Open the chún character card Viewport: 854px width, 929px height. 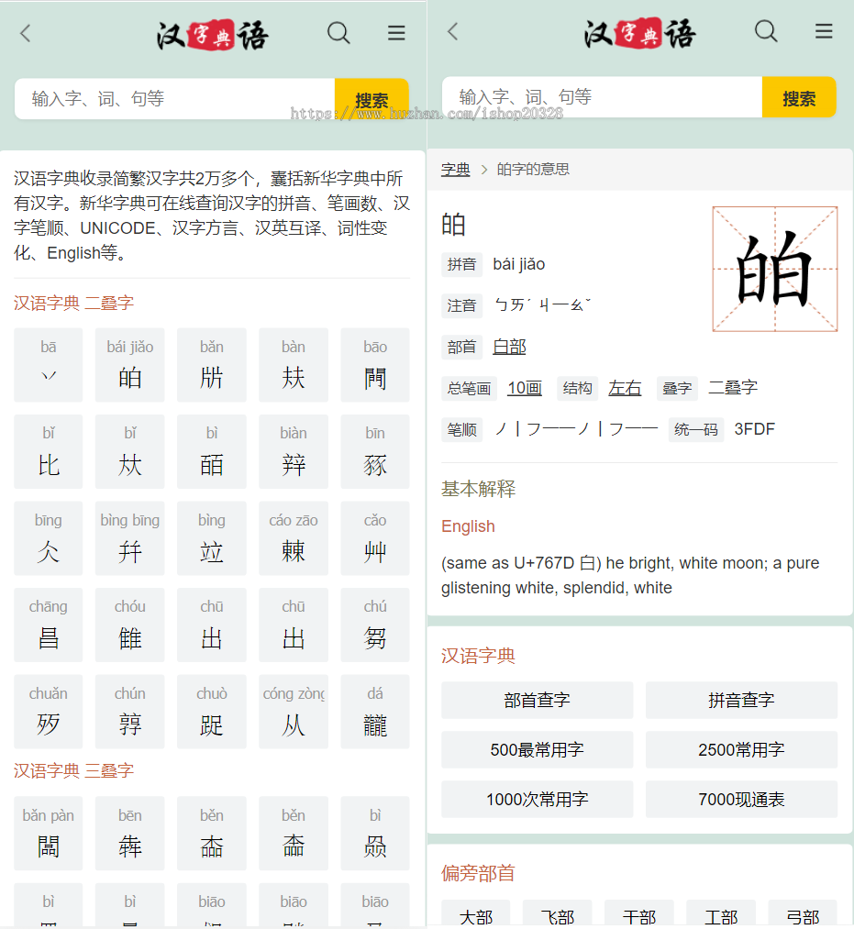click(x=129, y=712)
